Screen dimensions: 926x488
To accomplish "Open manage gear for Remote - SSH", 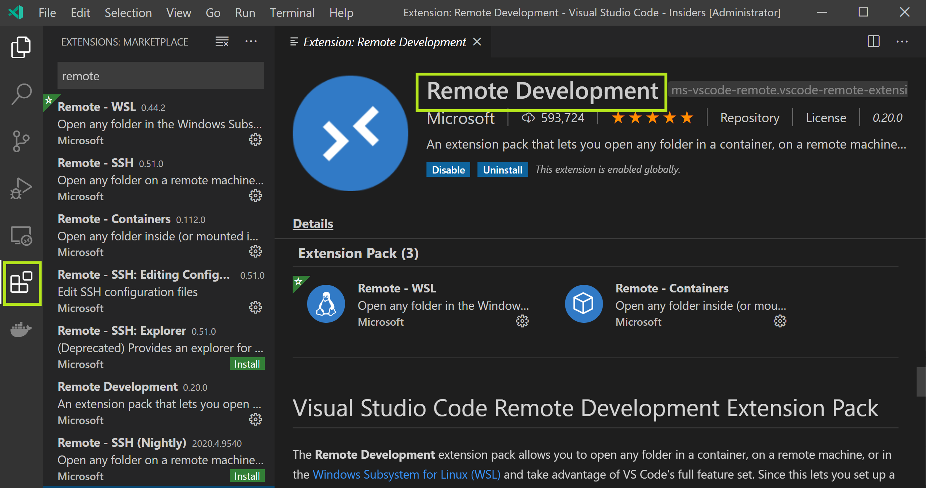I will pyautogui.click(x=255, y=196).
